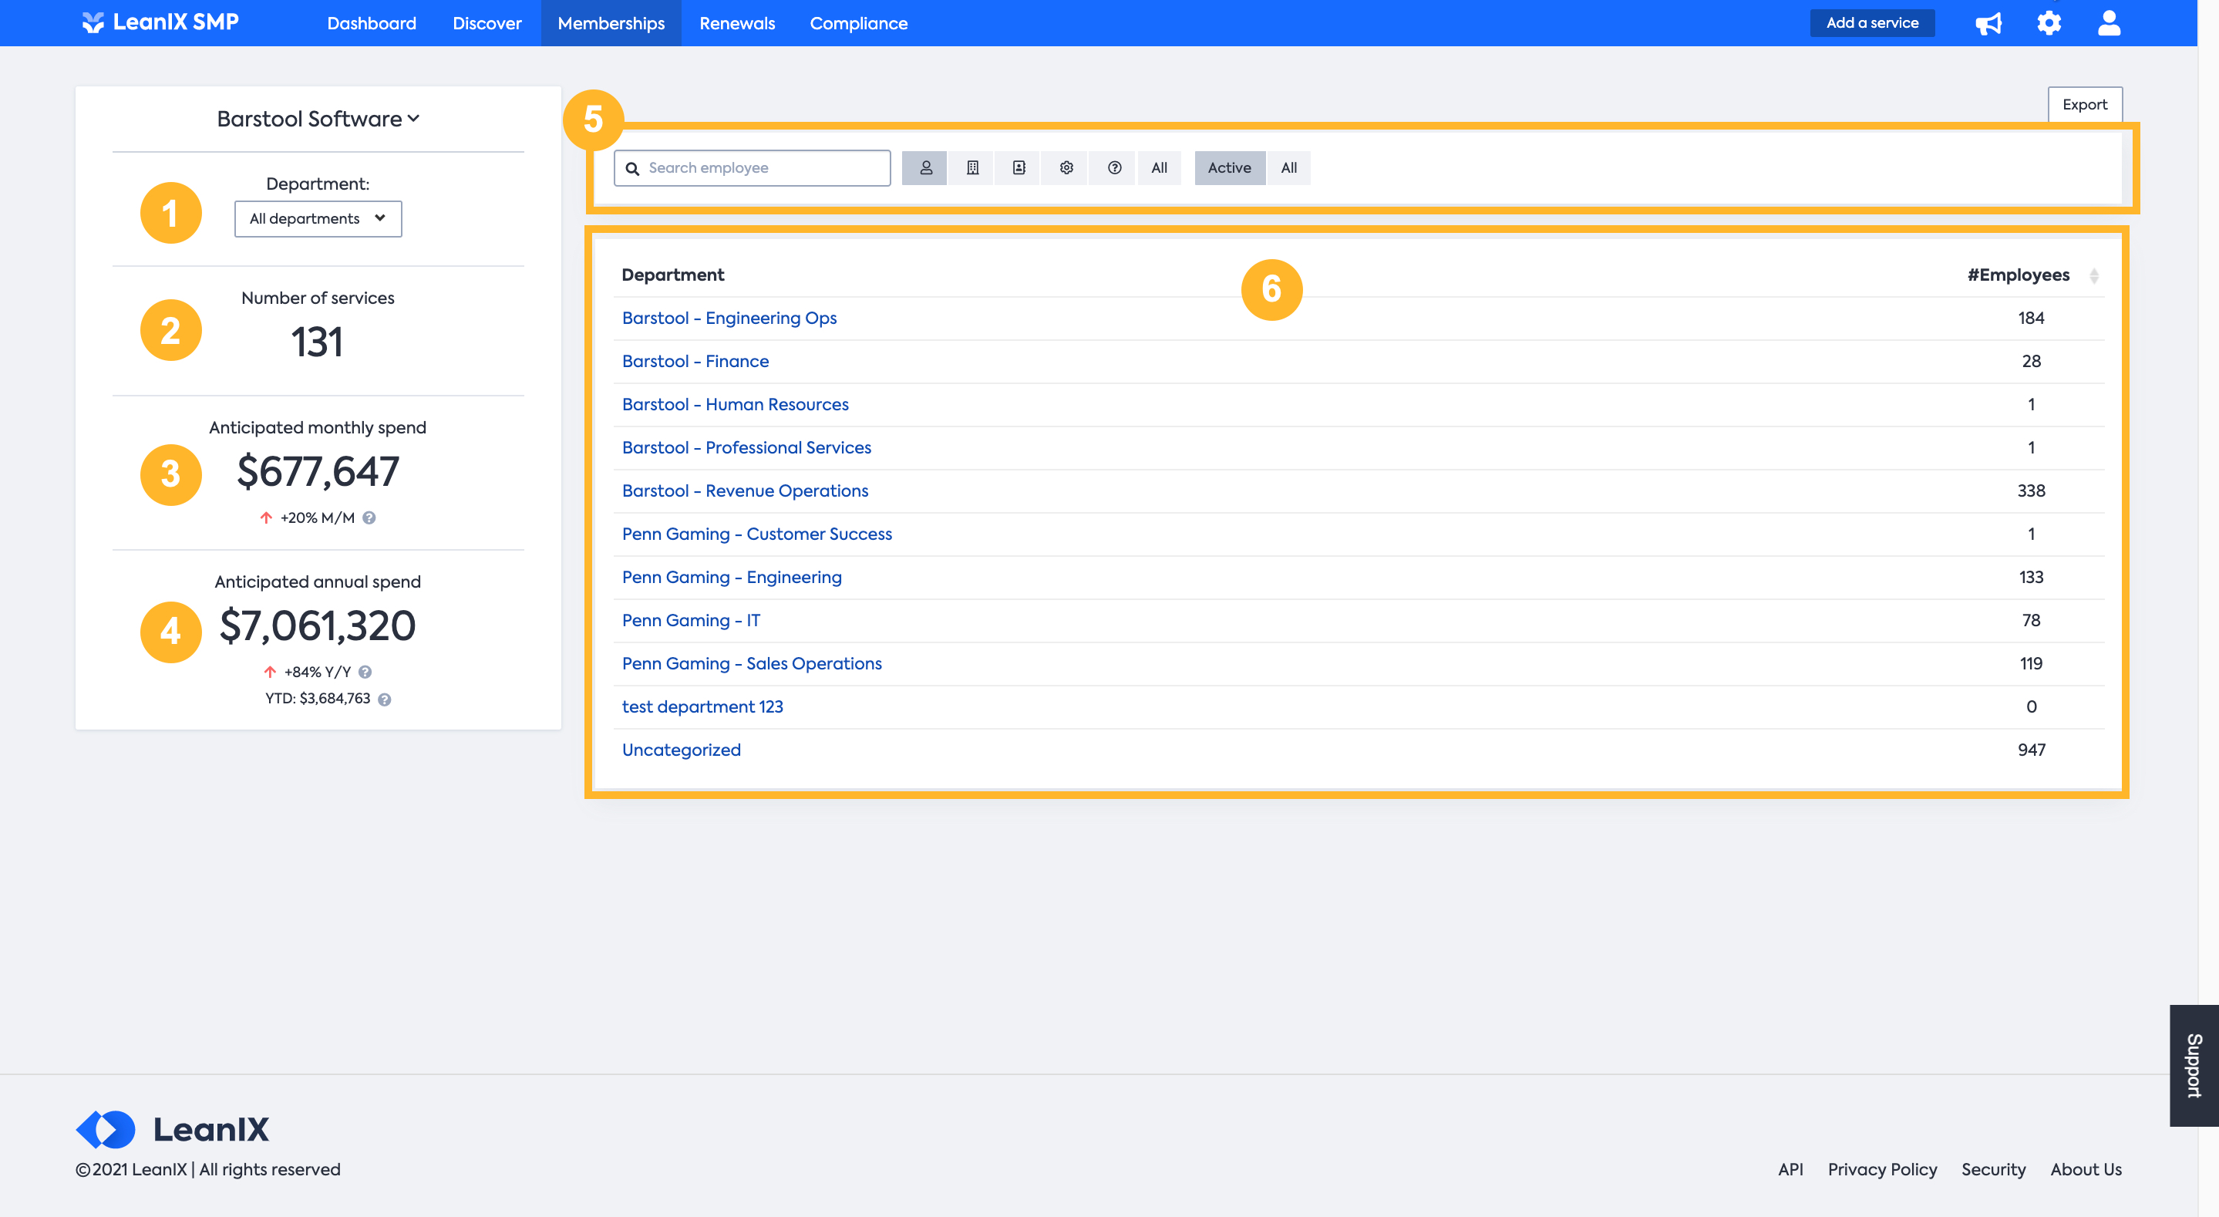The width and height of the screenshot is (2219, 1217).
Task: Click help icon next to +20% M/M
Action: point(369,518)
